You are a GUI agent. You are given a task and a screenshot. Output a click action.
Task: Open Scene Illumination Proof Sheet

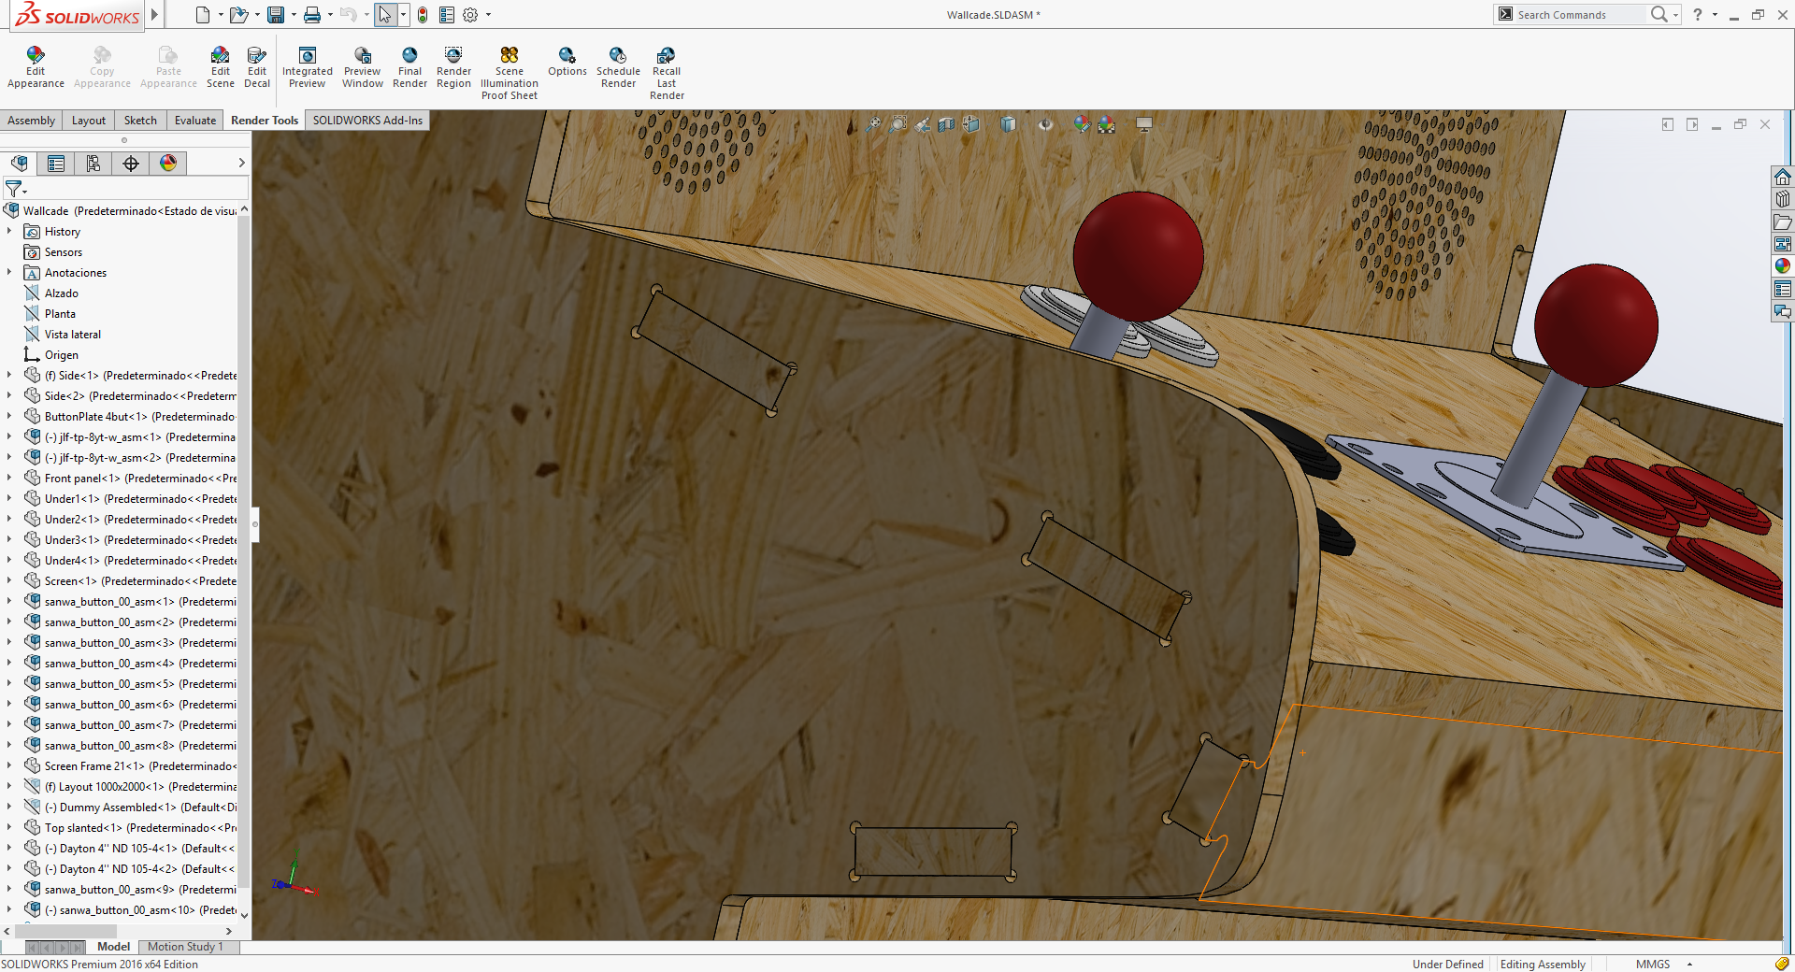coord(510,73)
